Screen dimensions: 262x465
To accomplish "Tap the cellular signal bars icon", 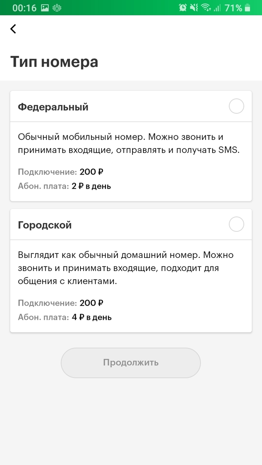I will [217, 7].
